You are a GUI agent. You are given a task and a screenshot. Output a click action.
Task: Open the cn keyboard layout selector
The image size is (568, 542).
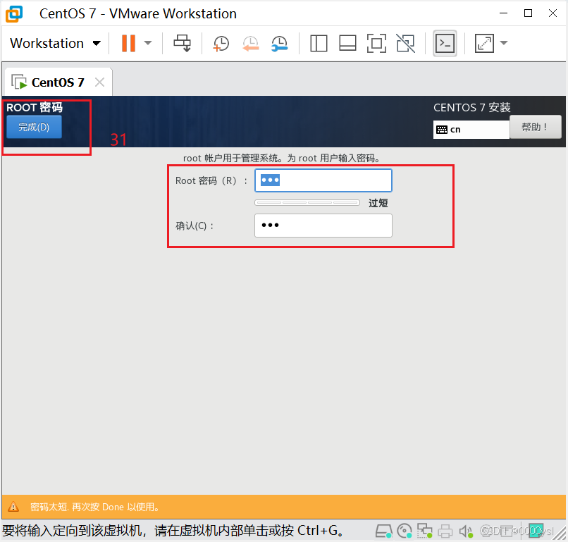pyautogui.click(x=471, y=130)
